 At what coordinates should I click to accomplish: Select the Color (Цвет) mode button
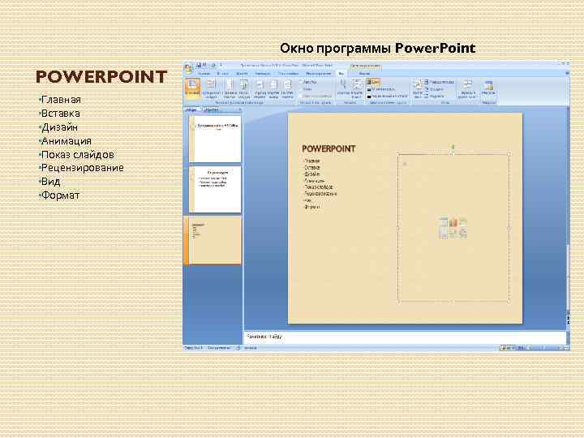pyautogui.click(x=373, y=82)
